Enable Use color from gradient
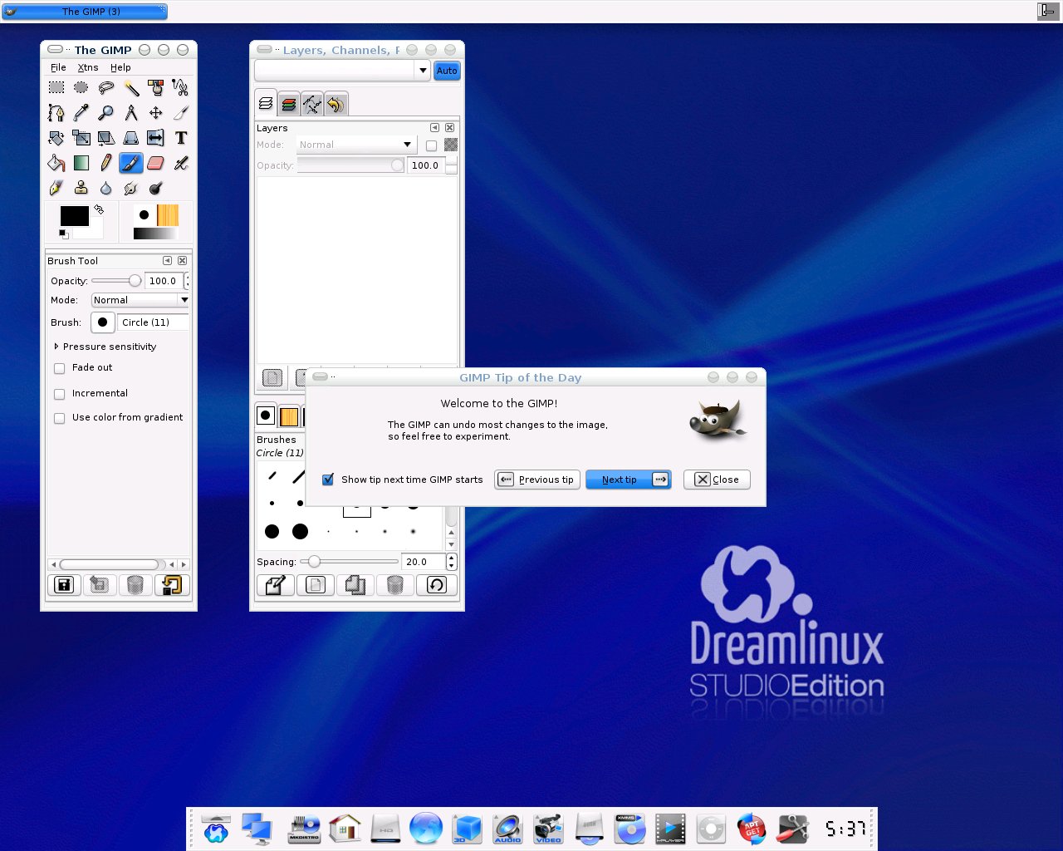This screenshot has width=1063, height=851. pos(59,418)
